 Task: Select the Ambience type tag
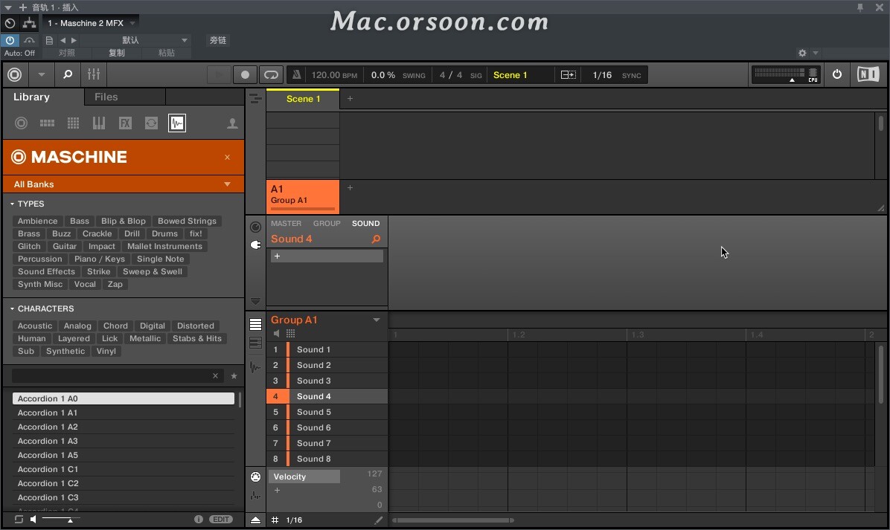[37, 221]
